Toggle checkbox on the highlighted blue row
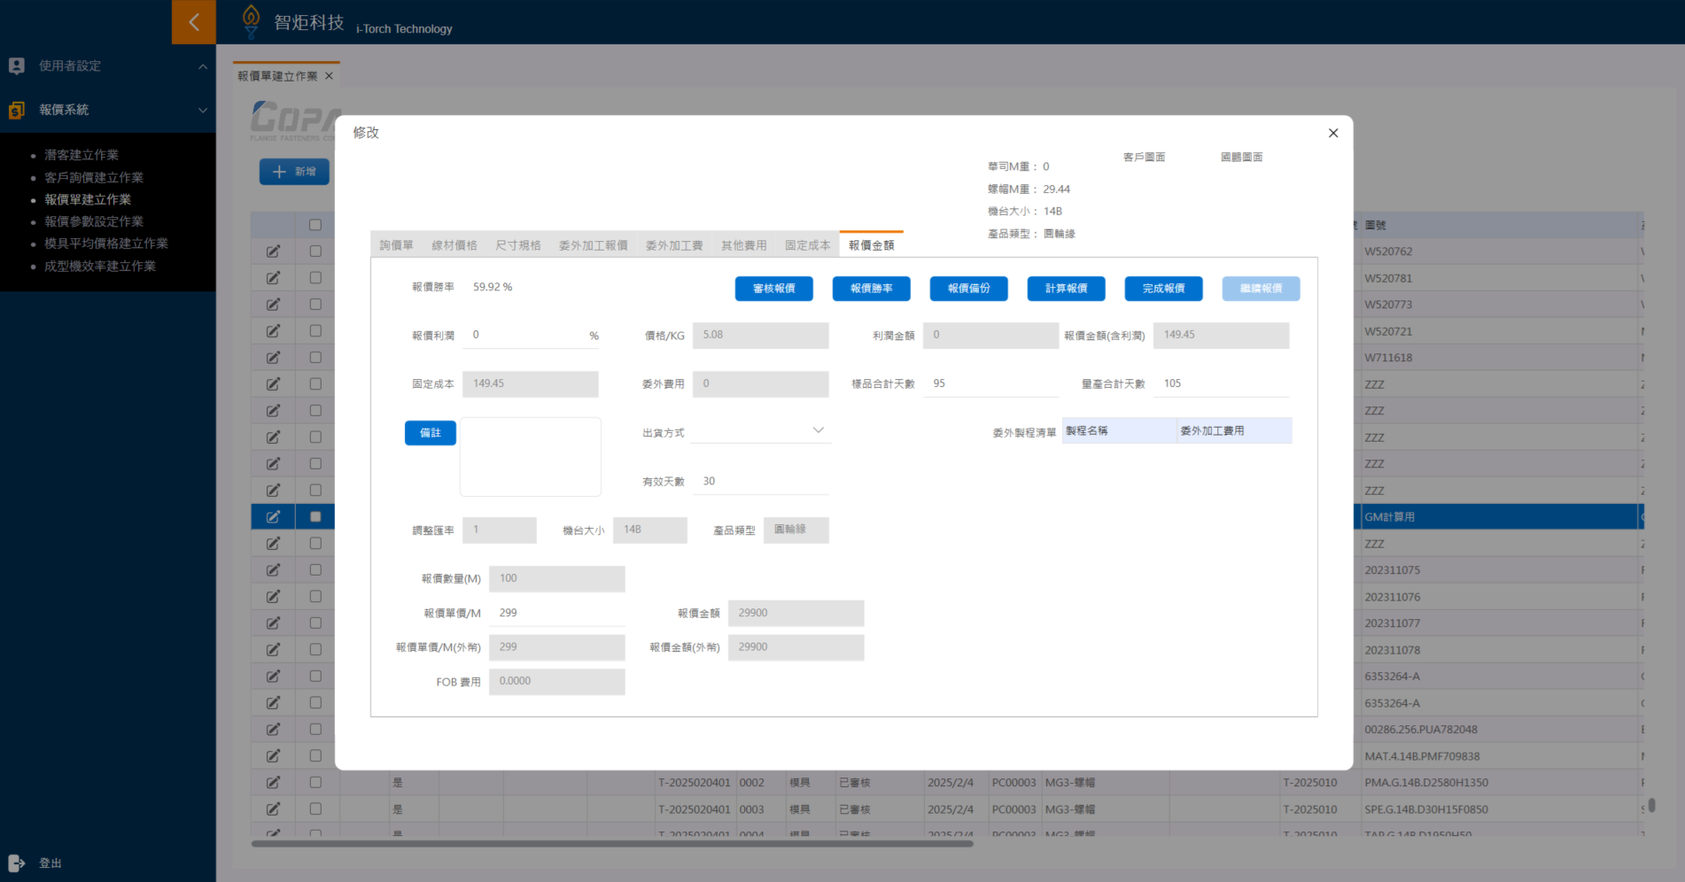 [x=314, y=517]
